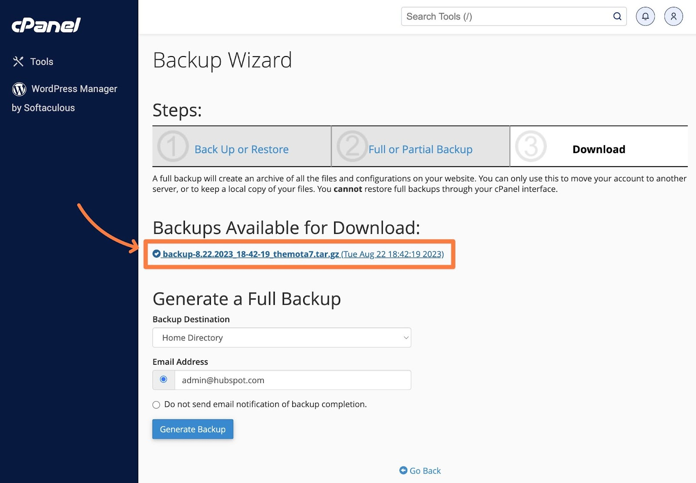Screen dimensions: 696x483
Task: Click the Tools wrench icon
Action: (18, 62)
